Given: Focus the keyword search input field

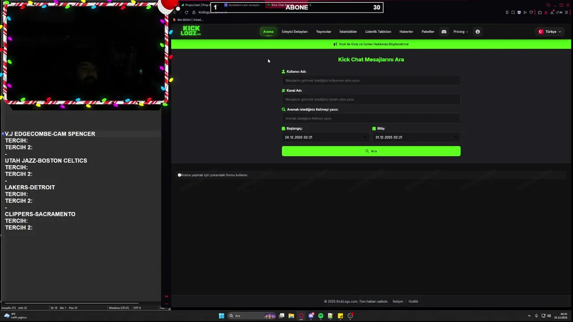Looking at the screenshot, I should [371, 119].
